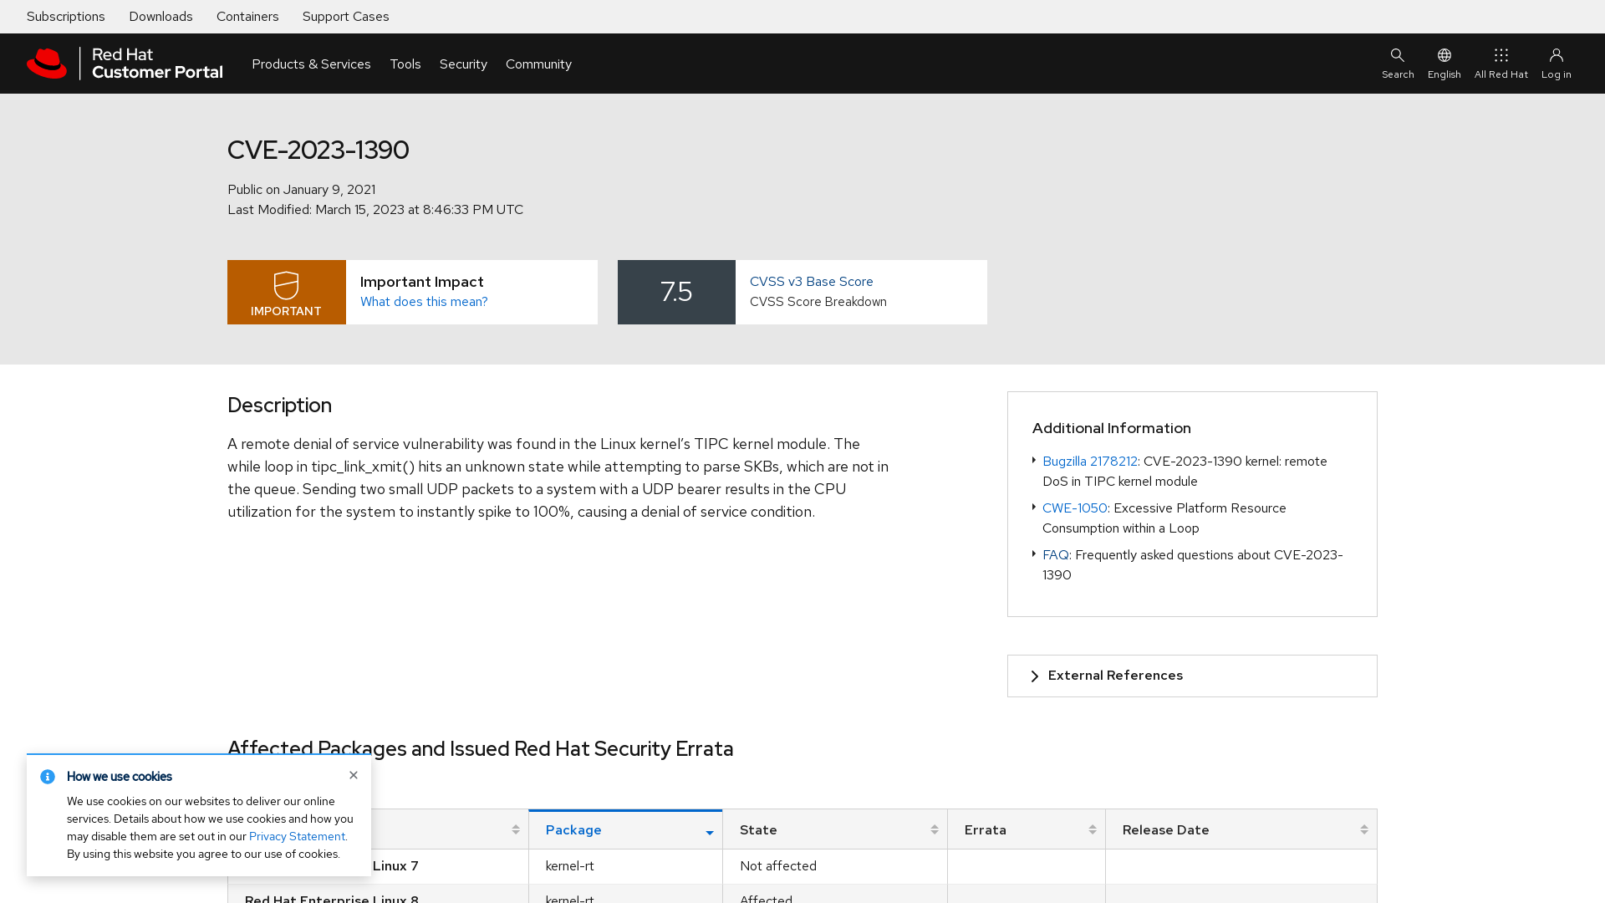Open Security menu item

click(x=463, y=63)
